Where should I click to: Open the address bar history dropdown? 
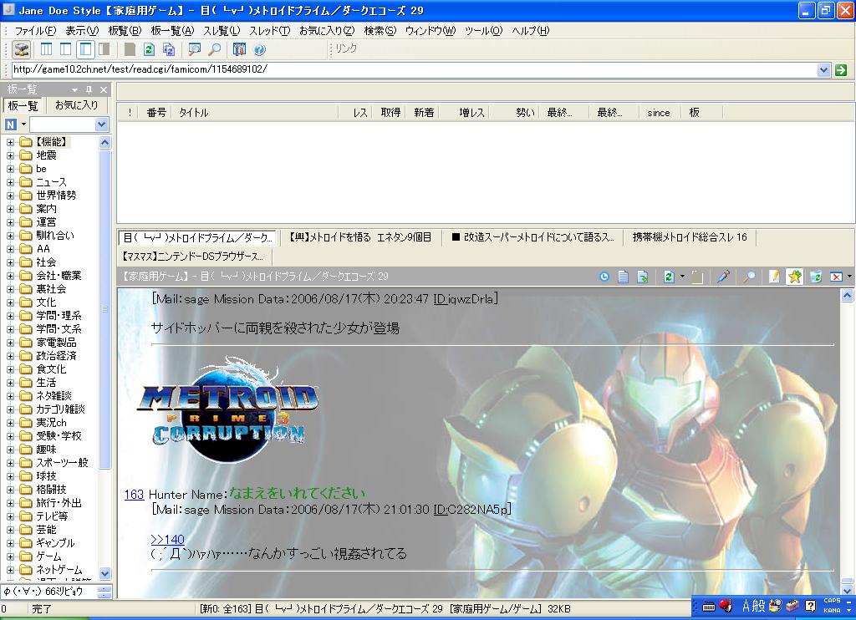click(823, 70)
